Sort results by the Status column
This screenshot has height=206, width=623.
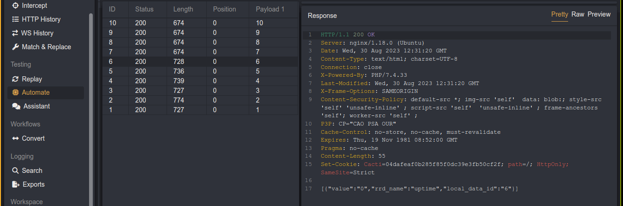144,9
